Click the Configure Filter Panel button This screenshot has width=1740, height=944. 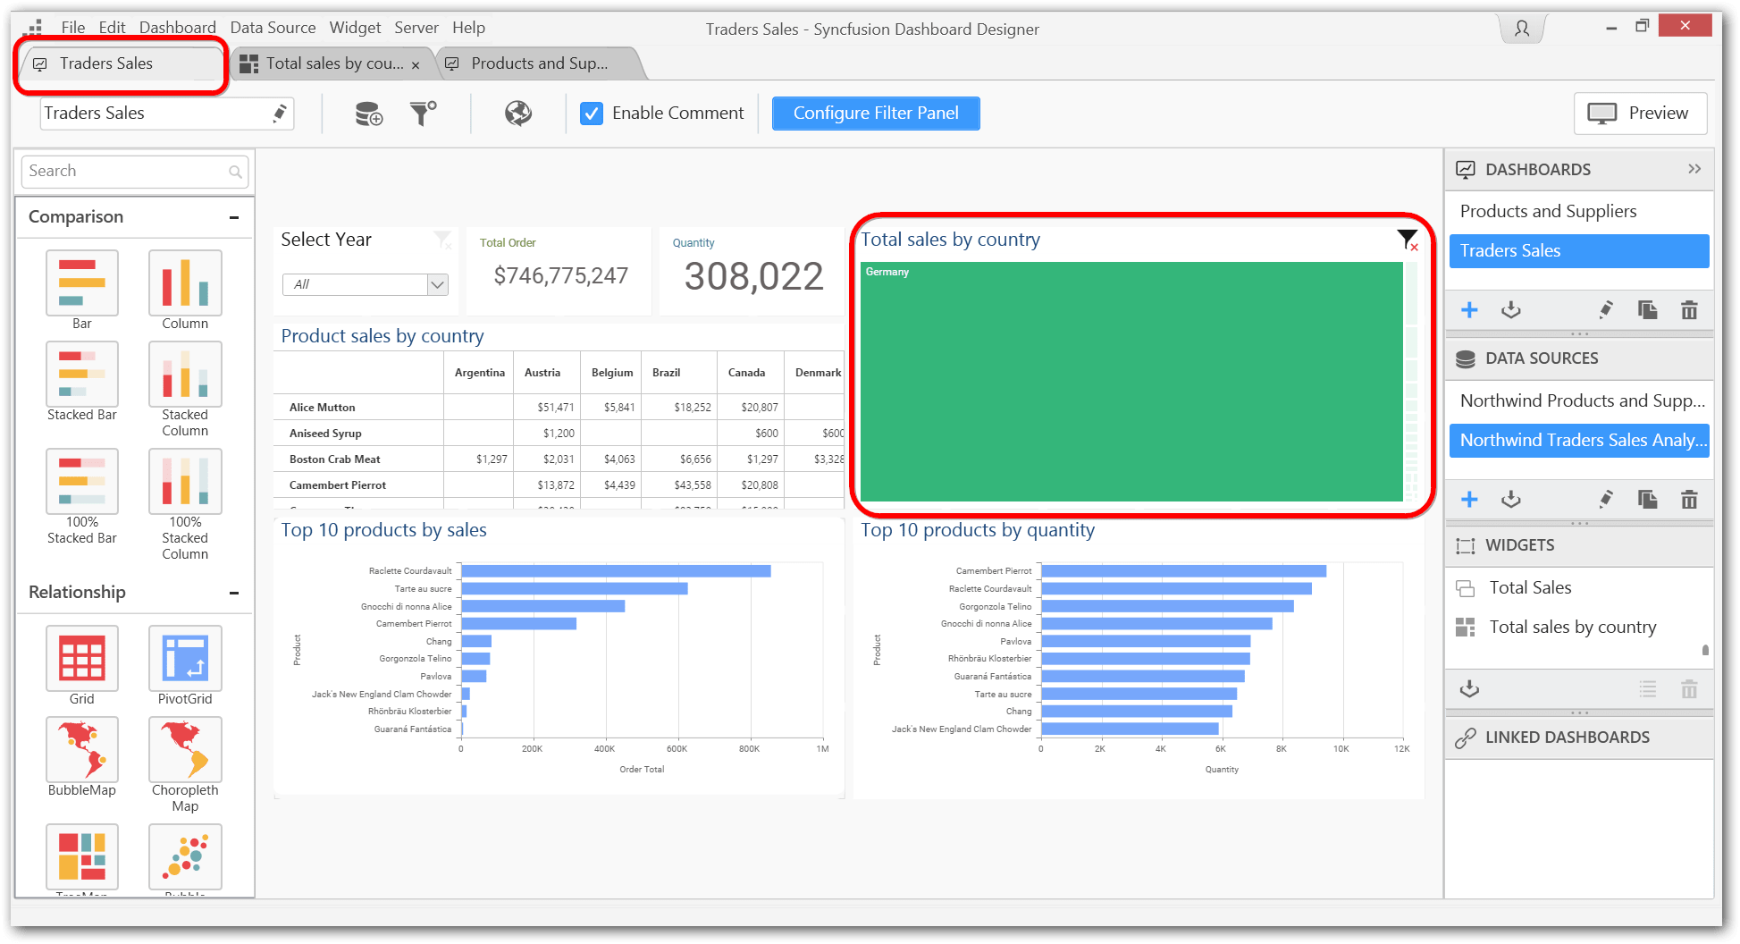876,114
